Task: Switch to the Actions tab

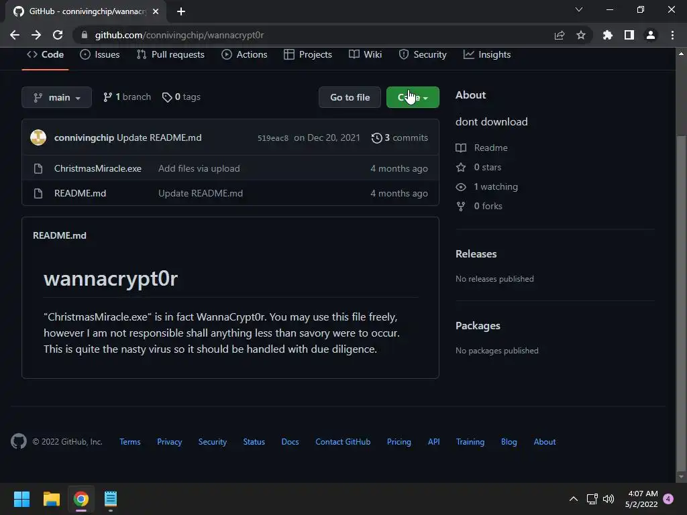Action: coord(244,54)
